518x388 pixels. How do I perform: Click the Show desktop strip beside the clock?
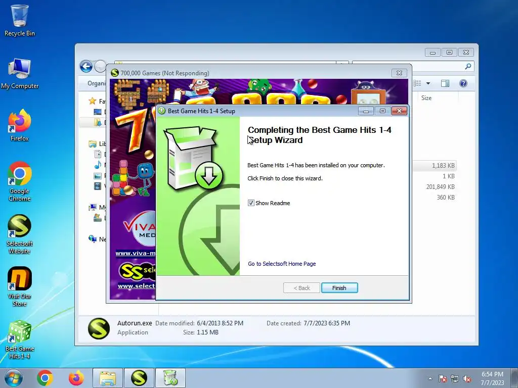pyautogui.click(x=514, y=378)
